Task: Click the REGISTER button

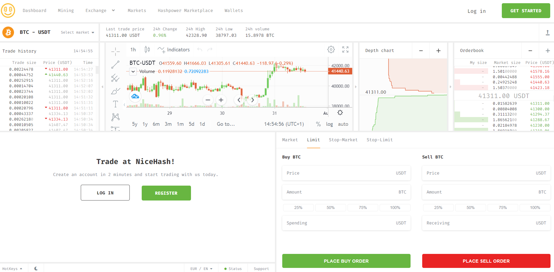Action: pyautogui.click(x=166, y=193)
